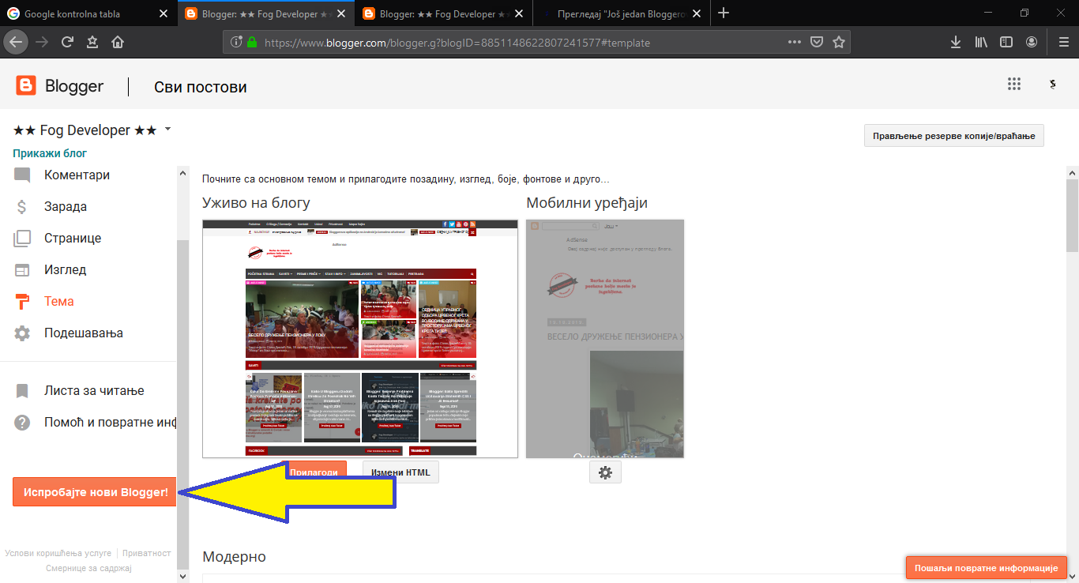Open the Google apps grid
1079x583 pixels.
(x=1014, y=84)
